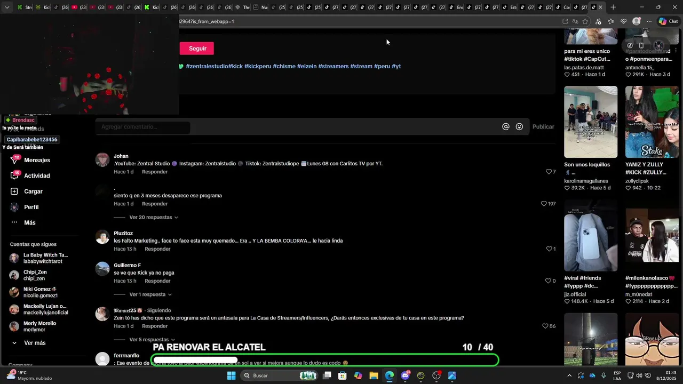Open the Son unos loquillos video thumbnail
The height and width of the screenshot is (384, 683).
pyautogui.click(x=591, y=122)
